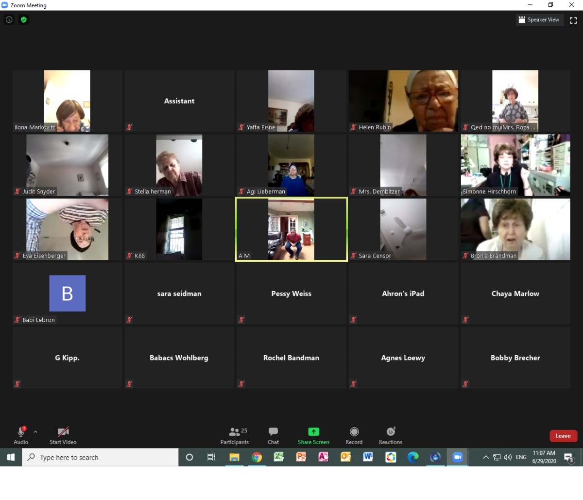Enter full screen mode

point(573,20)
